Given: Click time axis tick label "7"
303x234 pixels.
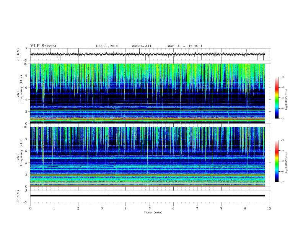Looking at the screenshot, I should [x=197, y=208].
